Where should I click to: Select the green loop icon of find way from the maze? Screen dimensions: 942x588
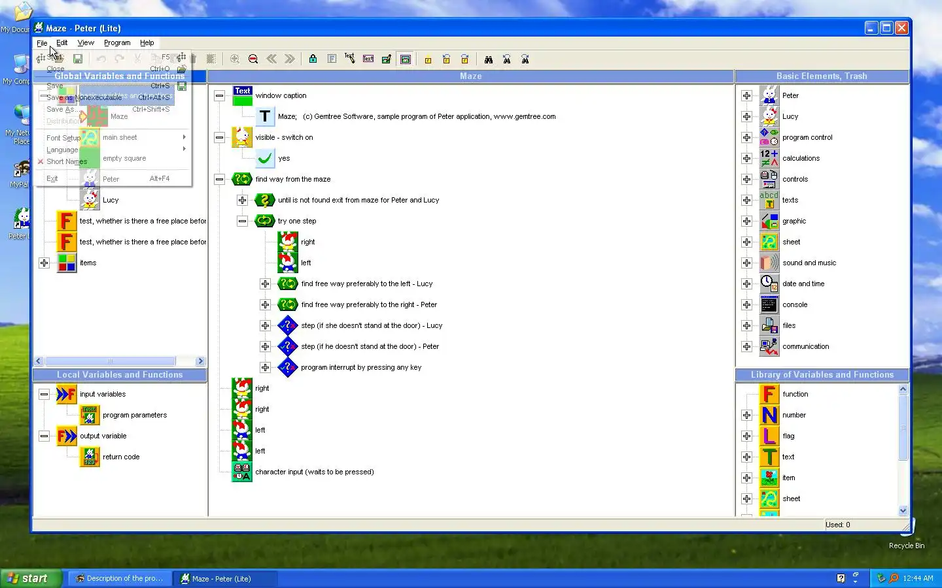coord(243,179)
